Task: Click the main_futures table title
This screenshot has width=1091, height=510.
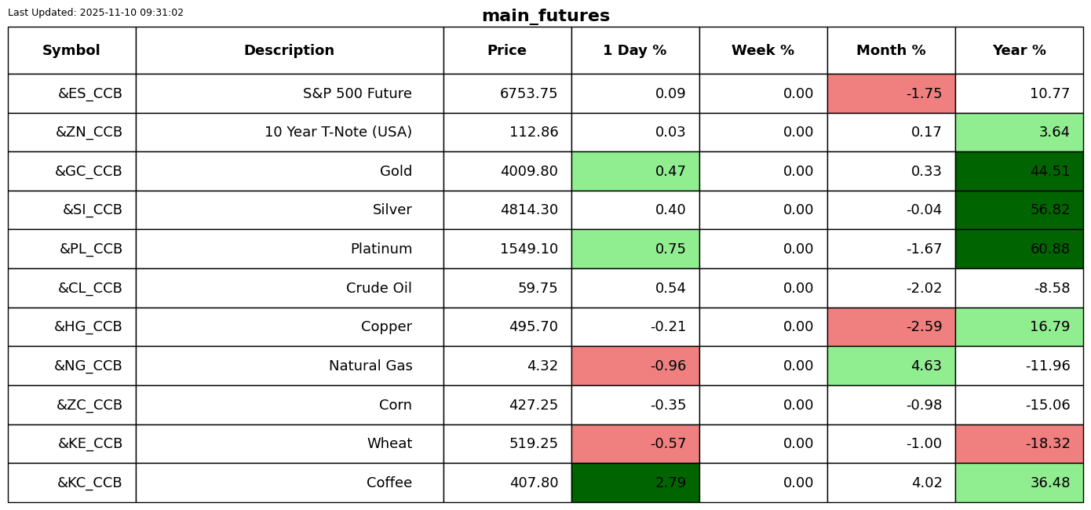Action: (x=545, y=16)
